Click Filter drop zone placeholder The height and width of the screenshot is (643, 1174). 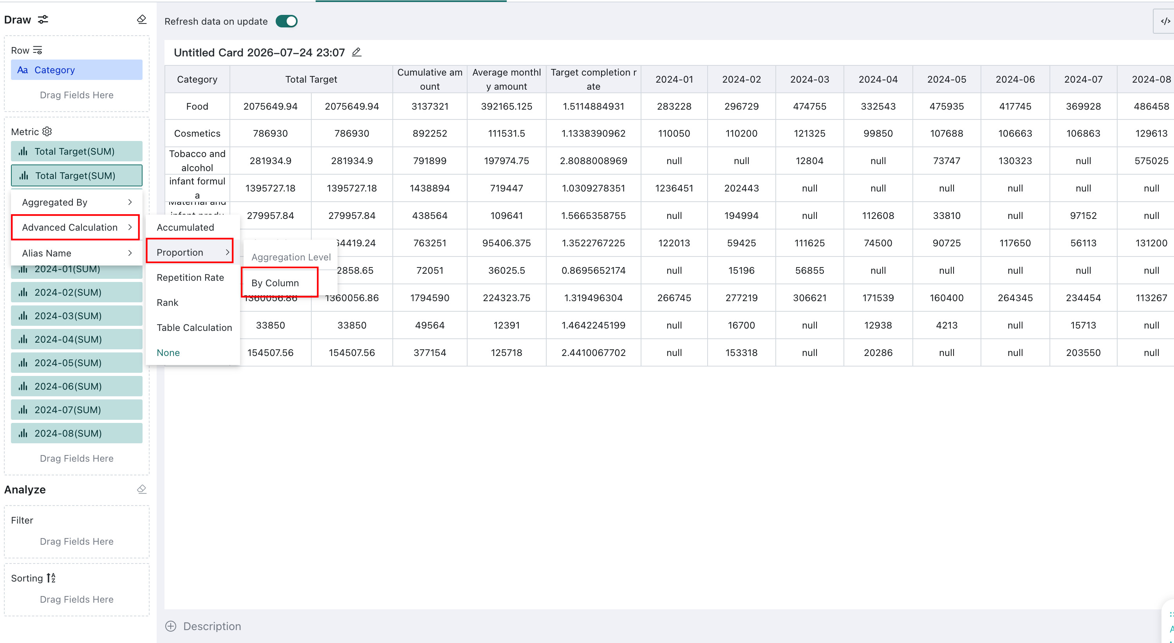pyautogui.click(x=77, y=541)
